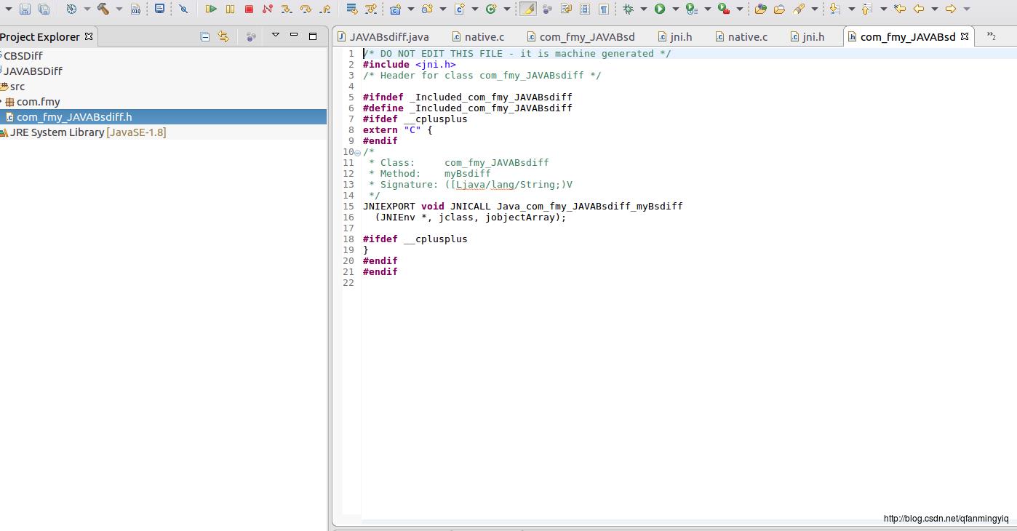Toggle Instruction Stepping Mode
Image resolution: width=1017 pixels, height=531 pixels.
click(371, 9)
